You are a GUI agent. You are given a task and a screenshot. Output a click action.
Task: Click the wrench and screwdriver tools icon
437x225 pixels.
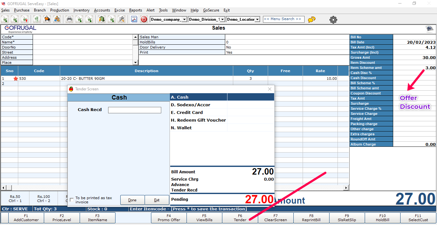(x=121, y=19)
